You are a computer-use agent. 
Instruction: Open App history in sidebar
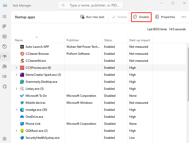(x=5, y=46)
